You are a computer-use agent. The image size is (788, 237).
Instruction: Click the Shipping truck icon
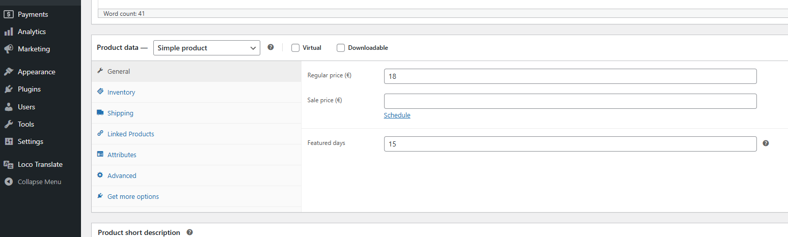100,113
